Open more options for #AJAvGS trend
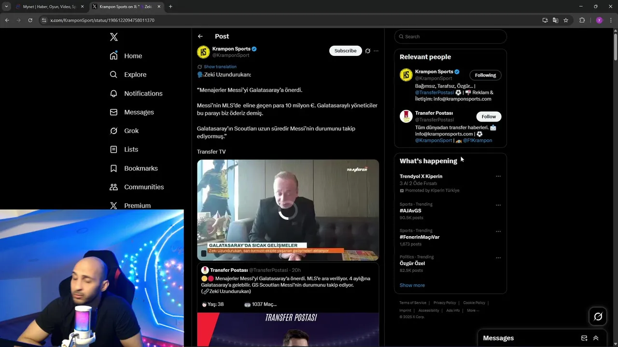Image resolution: width=618 pixels, height=347 pixels. point(498,205)
